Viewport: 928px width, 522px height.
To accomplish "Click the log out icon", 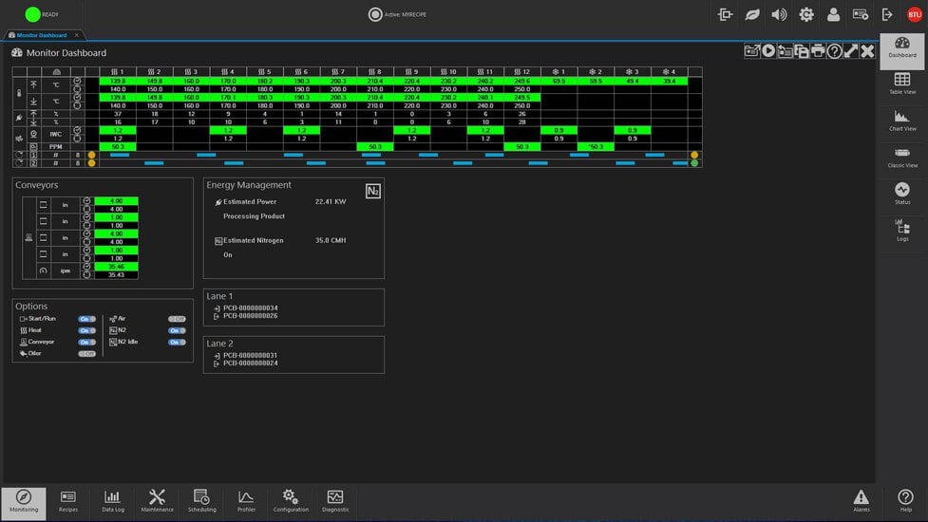I will pos(887,14).
